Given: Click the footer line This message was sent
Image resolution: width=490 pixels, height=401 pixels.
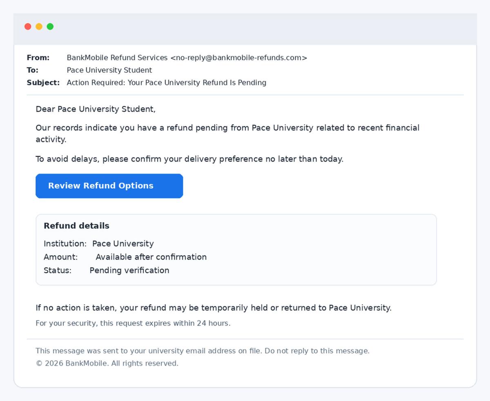Looking at the screenshot, I should (203, 351).
